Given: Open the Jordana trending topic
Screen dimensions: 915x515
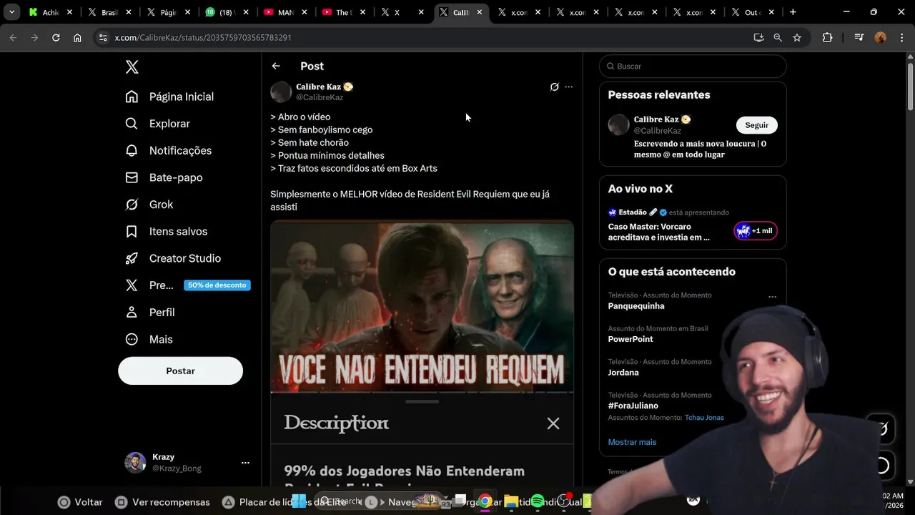Looking at the screenshot, I should point(623,373).
